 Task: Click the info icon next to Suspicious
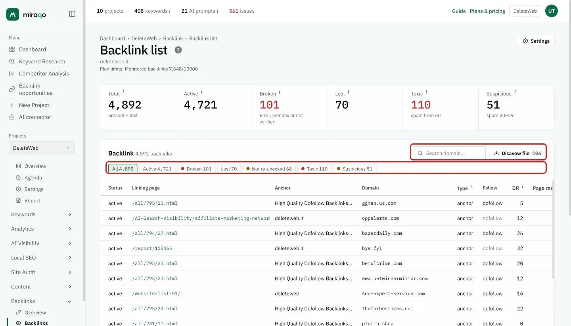click(515, 92)
